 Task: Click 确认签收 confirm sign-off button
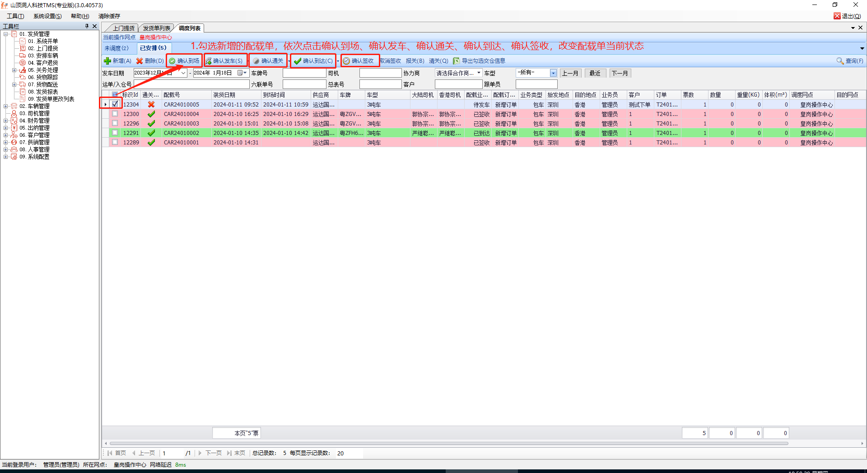[359, 61]
